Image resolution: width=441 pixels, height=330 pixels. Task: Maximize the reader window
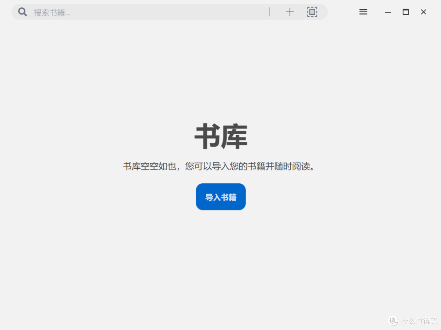[x=405, y=12]
